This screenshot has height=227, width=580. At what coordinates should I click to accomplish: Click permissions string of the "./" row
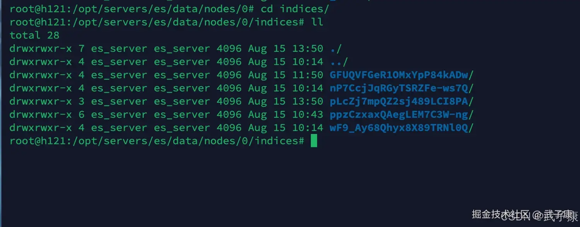[41, 49]
